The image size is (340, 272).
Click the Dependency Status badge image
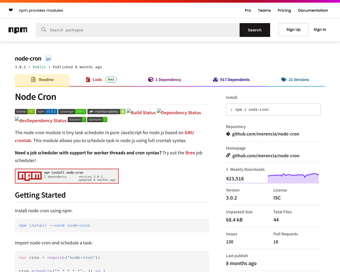pos(179,112)
